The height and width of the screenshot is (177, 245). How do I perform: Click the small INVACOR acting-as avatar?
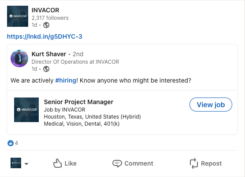coord(16,163)
